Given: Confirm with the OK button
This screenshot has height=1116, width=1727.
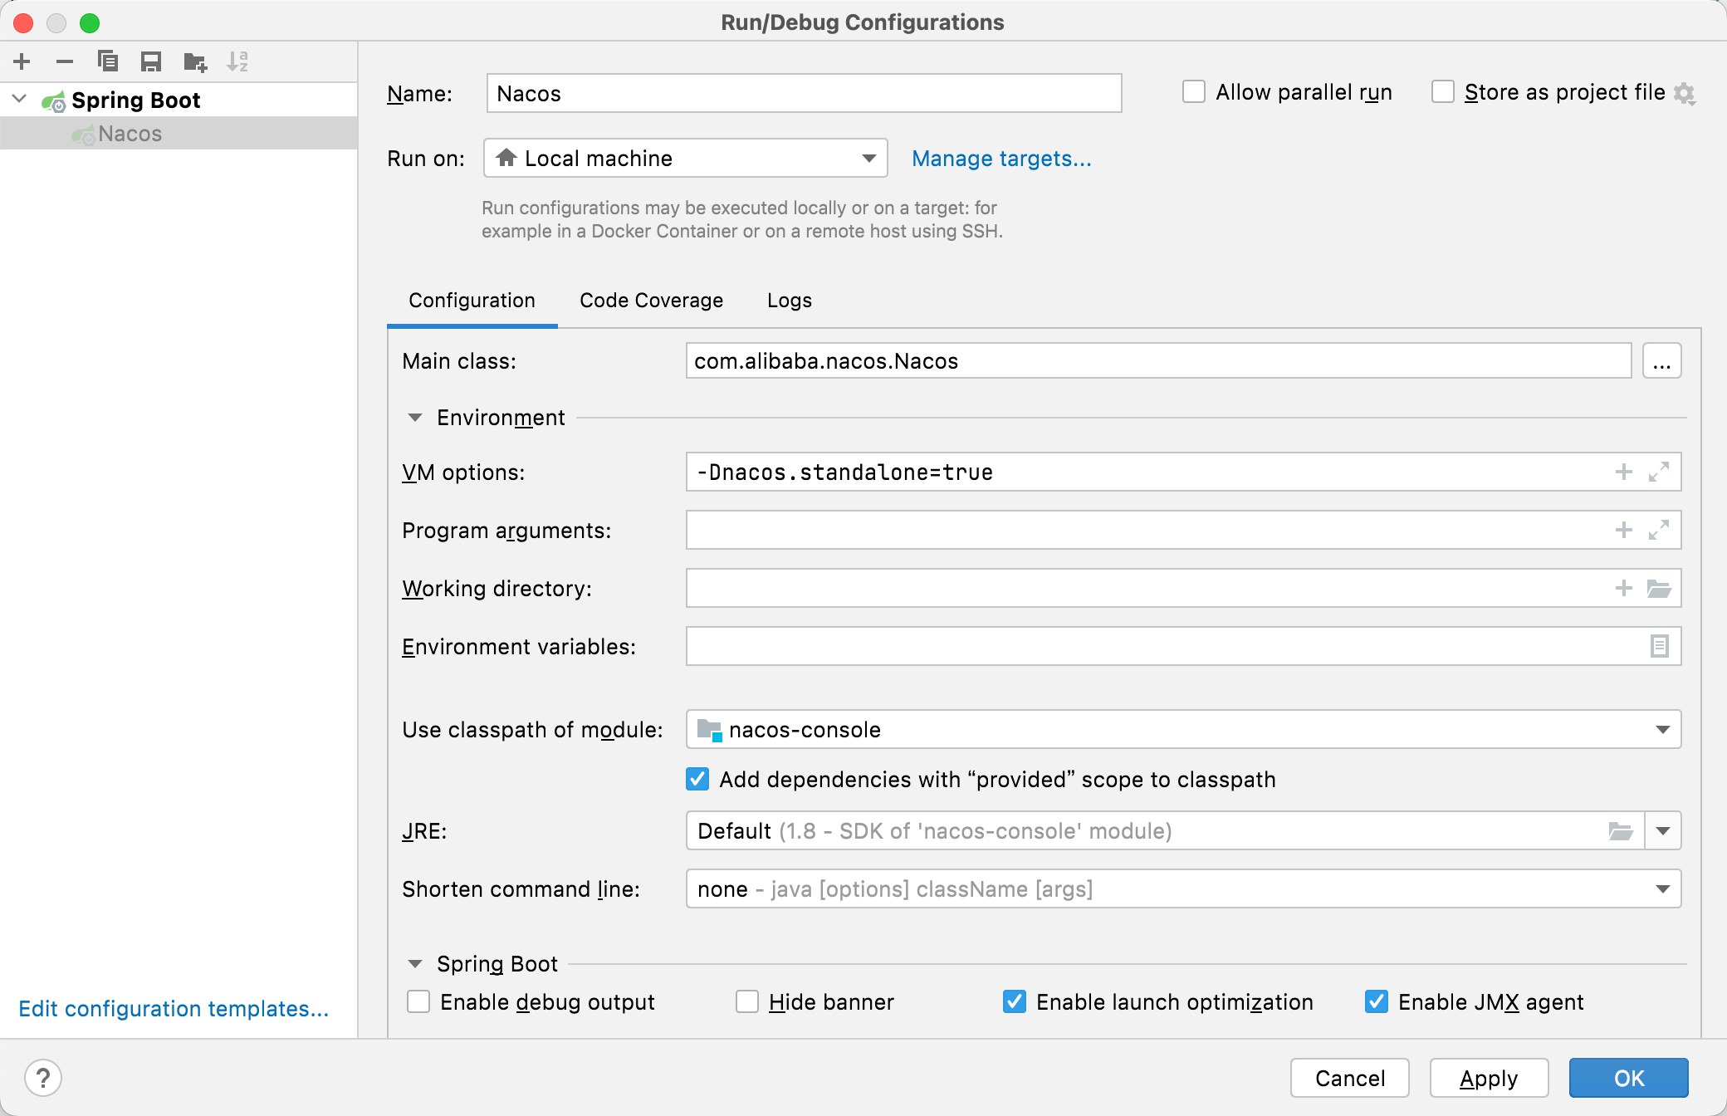Looking at the screenshot, I should 1629,1078.
